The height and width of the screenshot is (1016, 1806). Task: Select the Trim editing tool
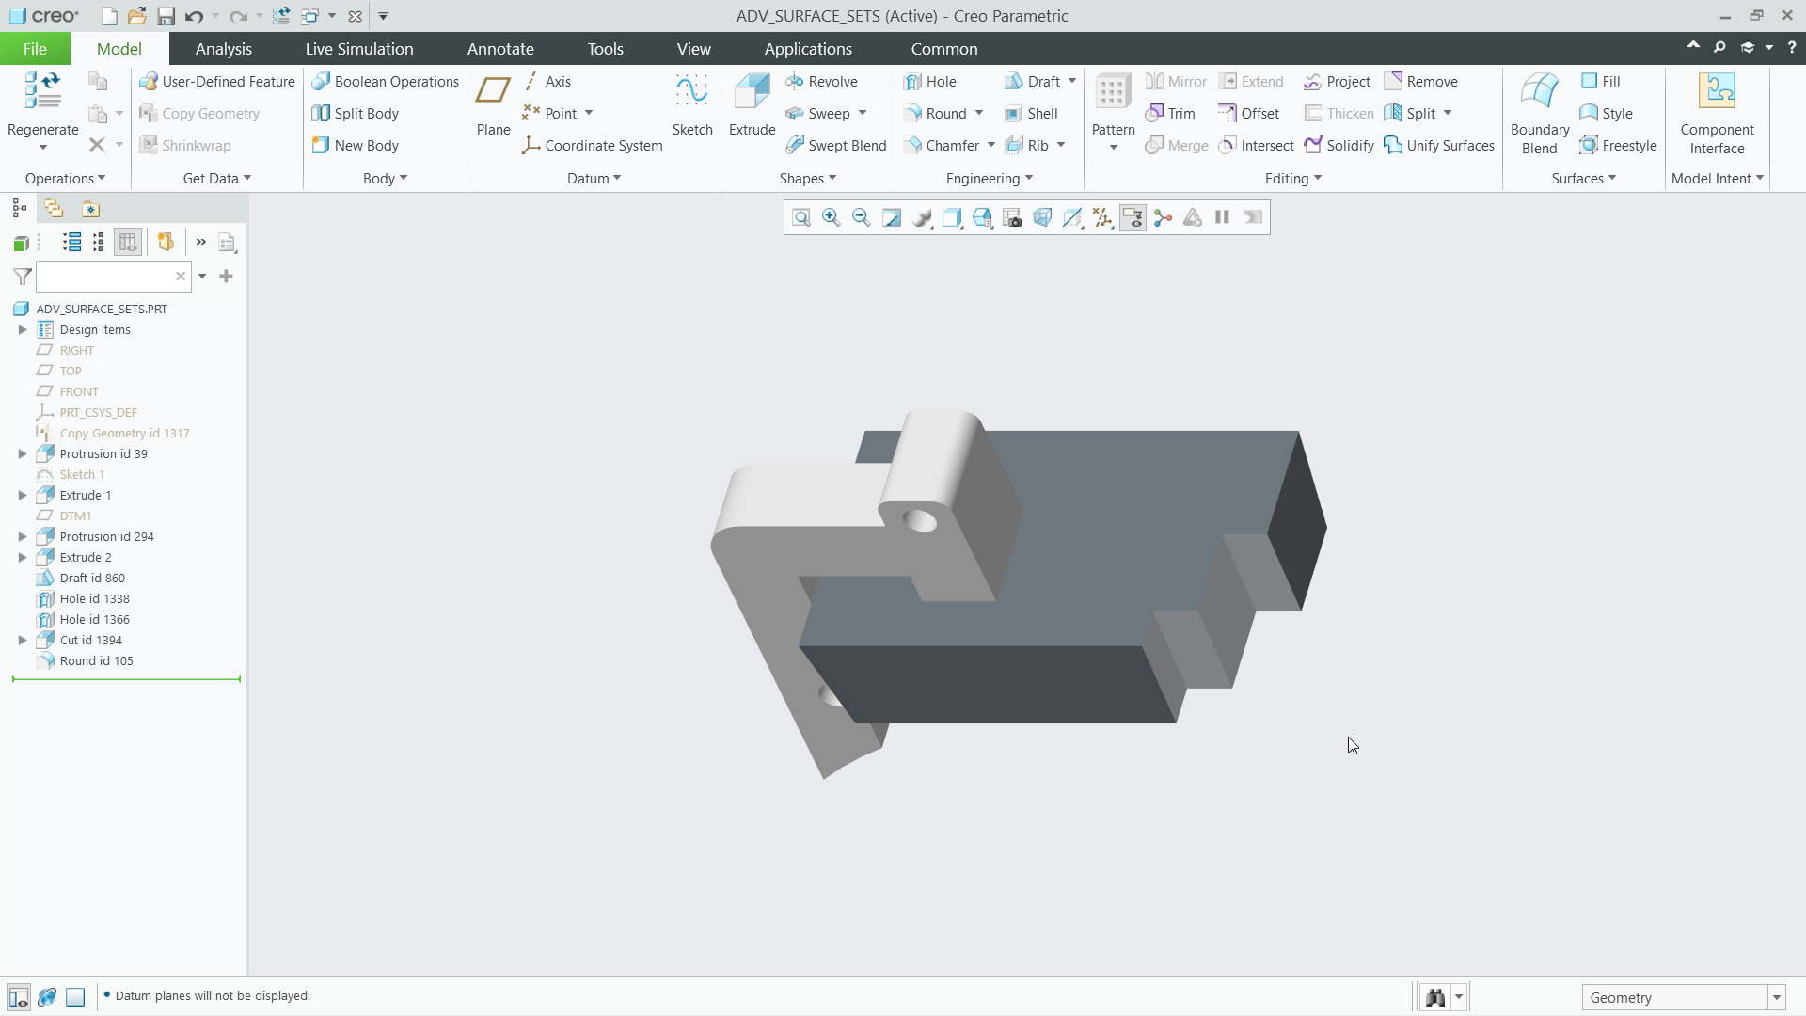pyautogui.click(x=1170, y=113)
